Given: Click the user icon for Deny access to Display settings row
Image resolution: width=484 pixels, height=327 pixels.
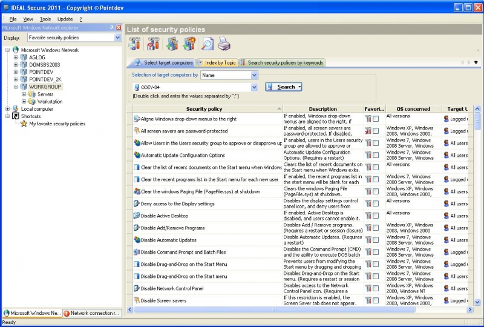Looking at the screenshot, I should [446, 203].
